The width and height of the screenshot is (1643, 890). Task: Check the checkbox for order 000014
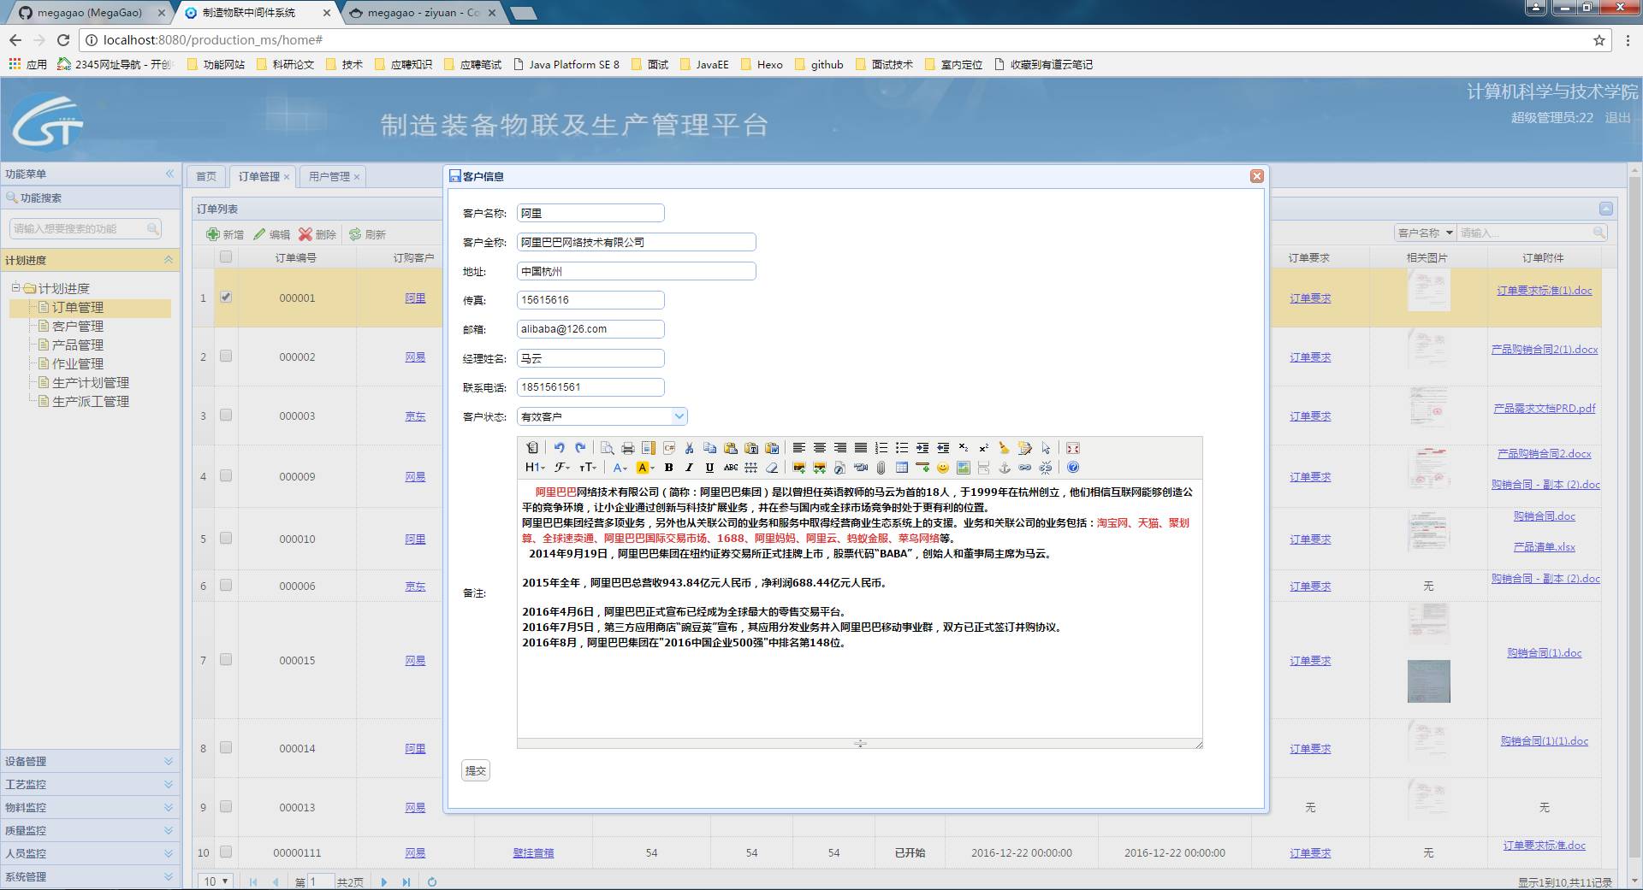pyautogui.click(x=226, y=748)
